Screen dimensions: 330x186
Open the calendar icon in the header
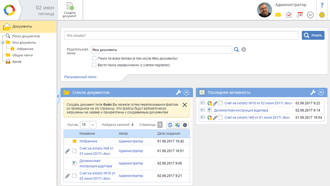tap(300, 15)
